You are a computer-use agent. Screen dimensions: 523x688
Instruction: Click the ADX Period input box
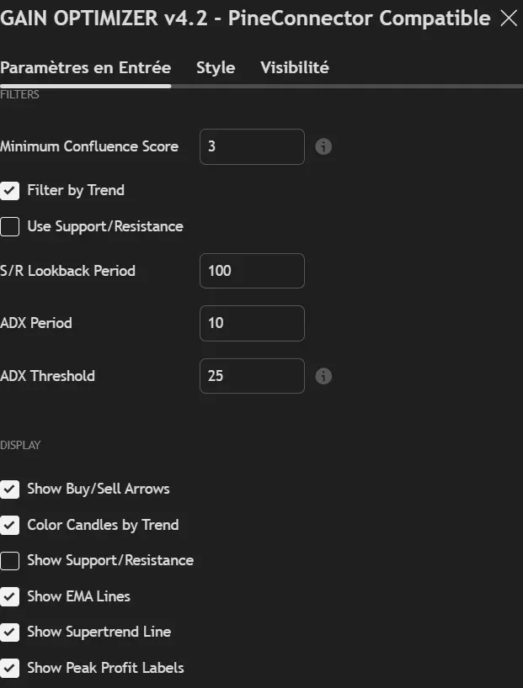(251, 323)
